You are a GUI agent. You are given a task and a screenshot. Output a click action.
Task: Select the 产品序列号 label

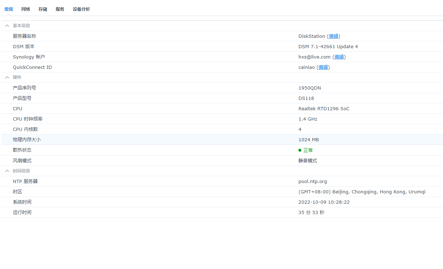coord(24,88)
